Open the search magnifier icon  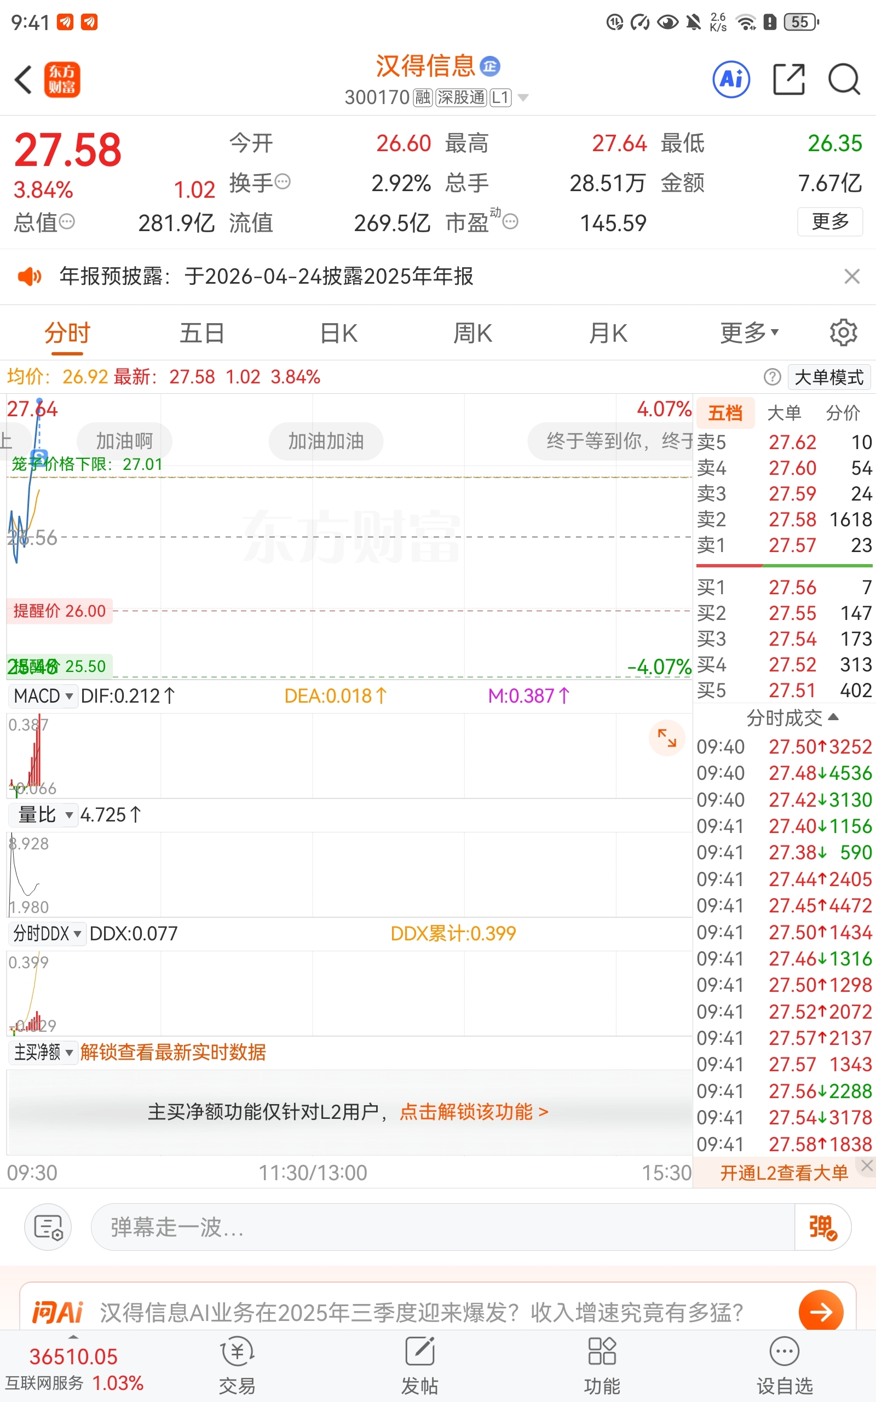[844, 79]
